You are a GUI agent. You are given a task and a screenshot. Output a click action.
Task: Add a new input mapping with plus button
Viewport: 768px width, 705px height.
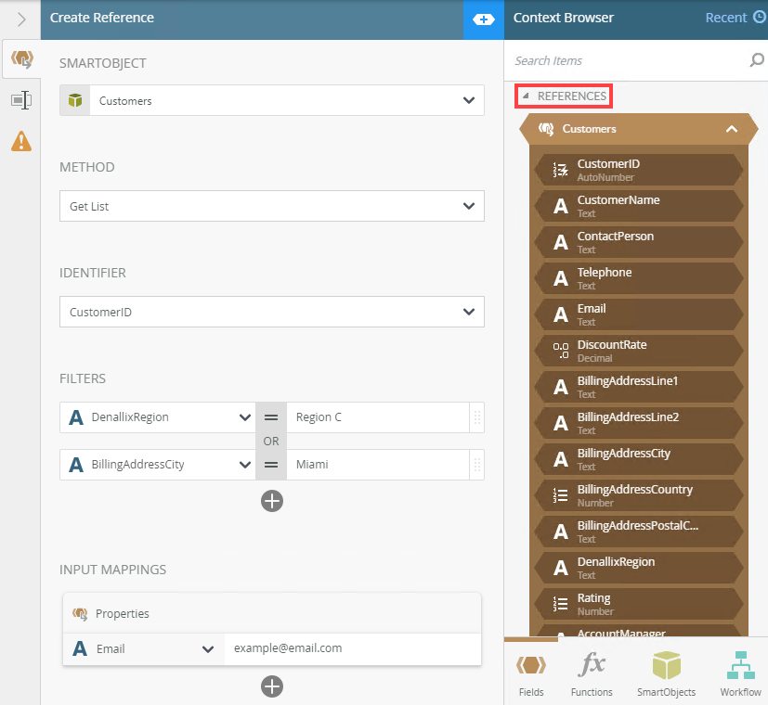pos(272,686)
